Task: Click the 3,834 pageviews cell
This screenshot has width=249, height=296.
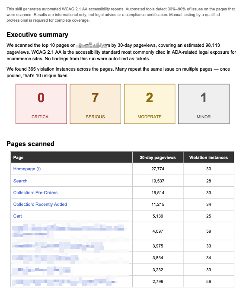Action: [158, 258]
